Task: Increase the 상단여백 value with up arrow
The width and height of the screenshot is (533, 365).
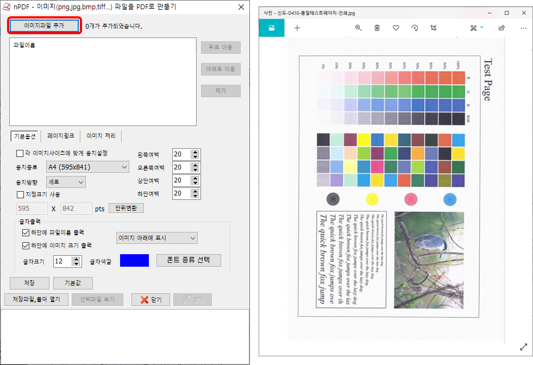Action: tap(195, 178)
